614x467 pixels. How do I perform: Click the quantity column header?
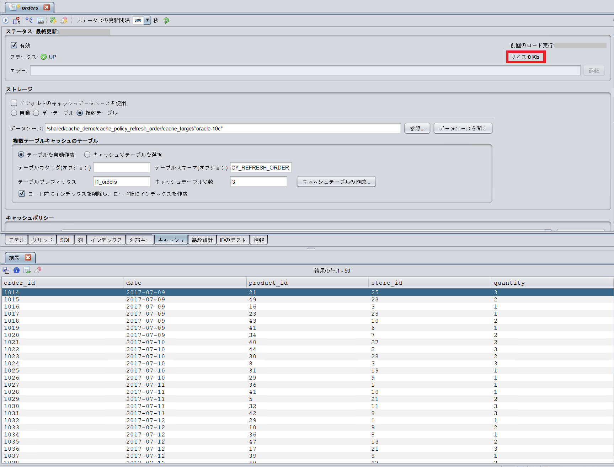click(552, 283)
